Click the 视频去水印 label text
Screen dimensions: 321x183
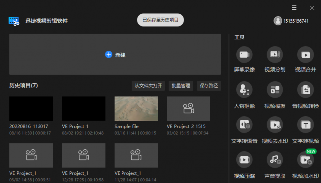point(275,141)
